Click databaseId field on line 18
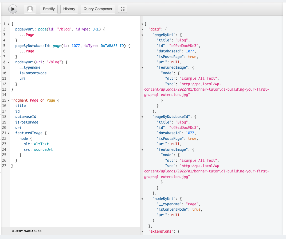The height and width of the screenshot is (239, 286). point(26,117)
